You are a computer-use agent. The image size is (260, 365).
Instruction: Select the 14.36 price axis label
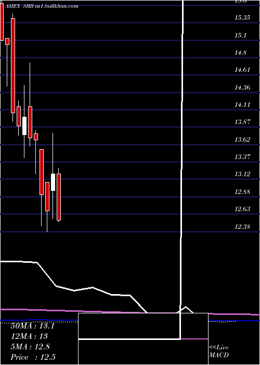(x=242, y=88)
